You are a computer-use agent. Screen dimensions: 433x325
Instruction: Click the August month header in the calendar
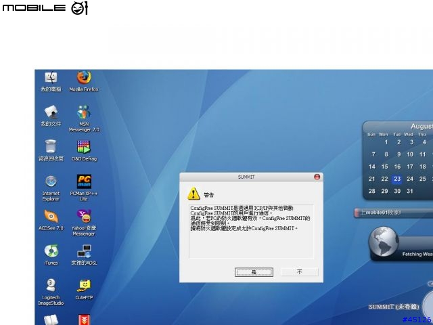(x=421, y=127)
